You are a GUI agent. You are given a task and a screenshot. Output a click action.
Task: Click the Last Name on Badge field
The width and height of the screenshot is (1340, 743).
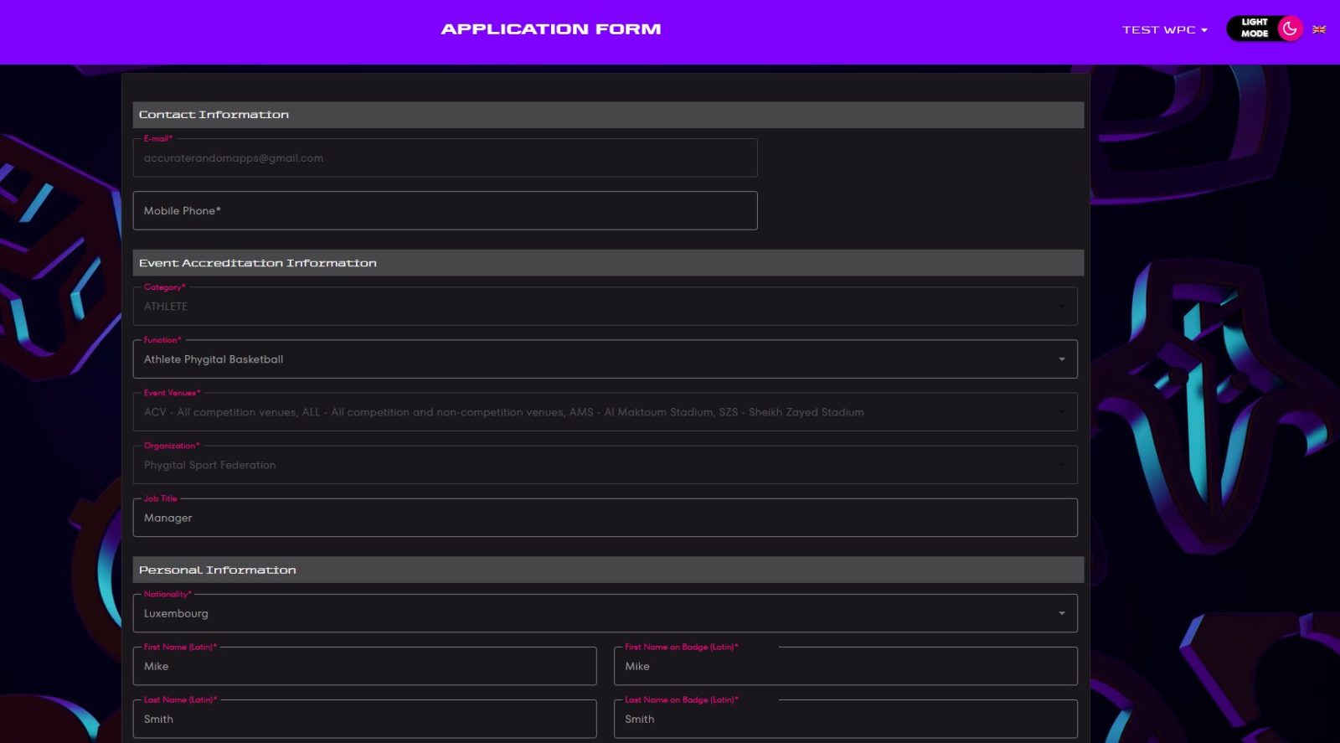tap(845, 718)
